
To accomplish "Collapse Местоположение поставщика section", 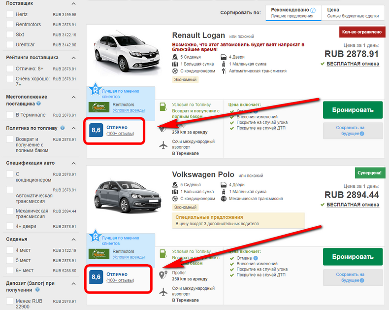I will [73, 97].
